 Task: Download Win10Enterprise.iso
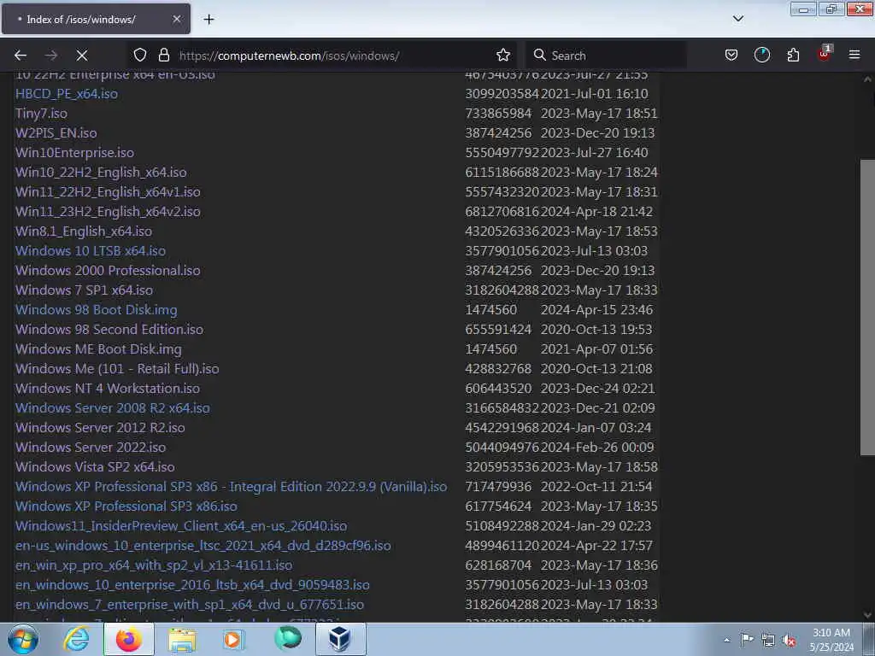pos(75,152)
